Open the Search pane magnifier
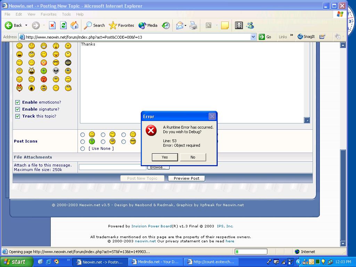This screenshot has width=356, height=267. pyautogui.click(x=94, y=25)
